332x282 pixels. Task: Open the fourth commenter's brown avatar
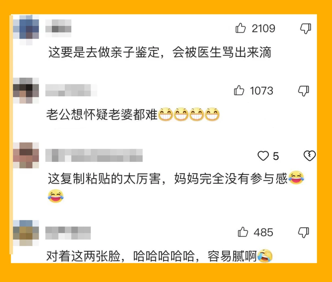[x=26, y=233]
